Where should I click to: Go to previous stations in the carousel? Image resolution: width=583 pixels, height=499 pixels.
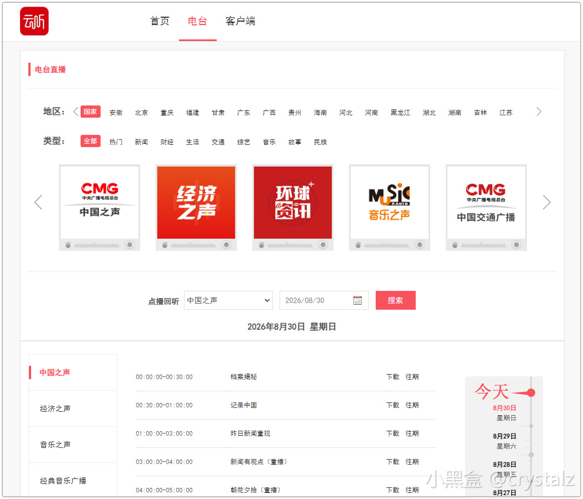tap(38, 203)
